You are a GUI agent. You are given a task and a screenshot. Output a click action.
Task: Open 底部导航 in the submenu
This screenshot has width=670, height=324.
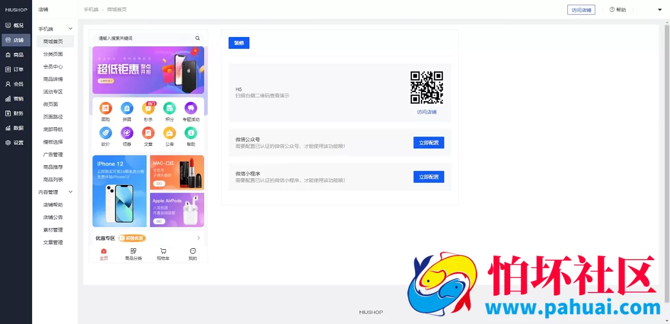[x=53, y=129]
